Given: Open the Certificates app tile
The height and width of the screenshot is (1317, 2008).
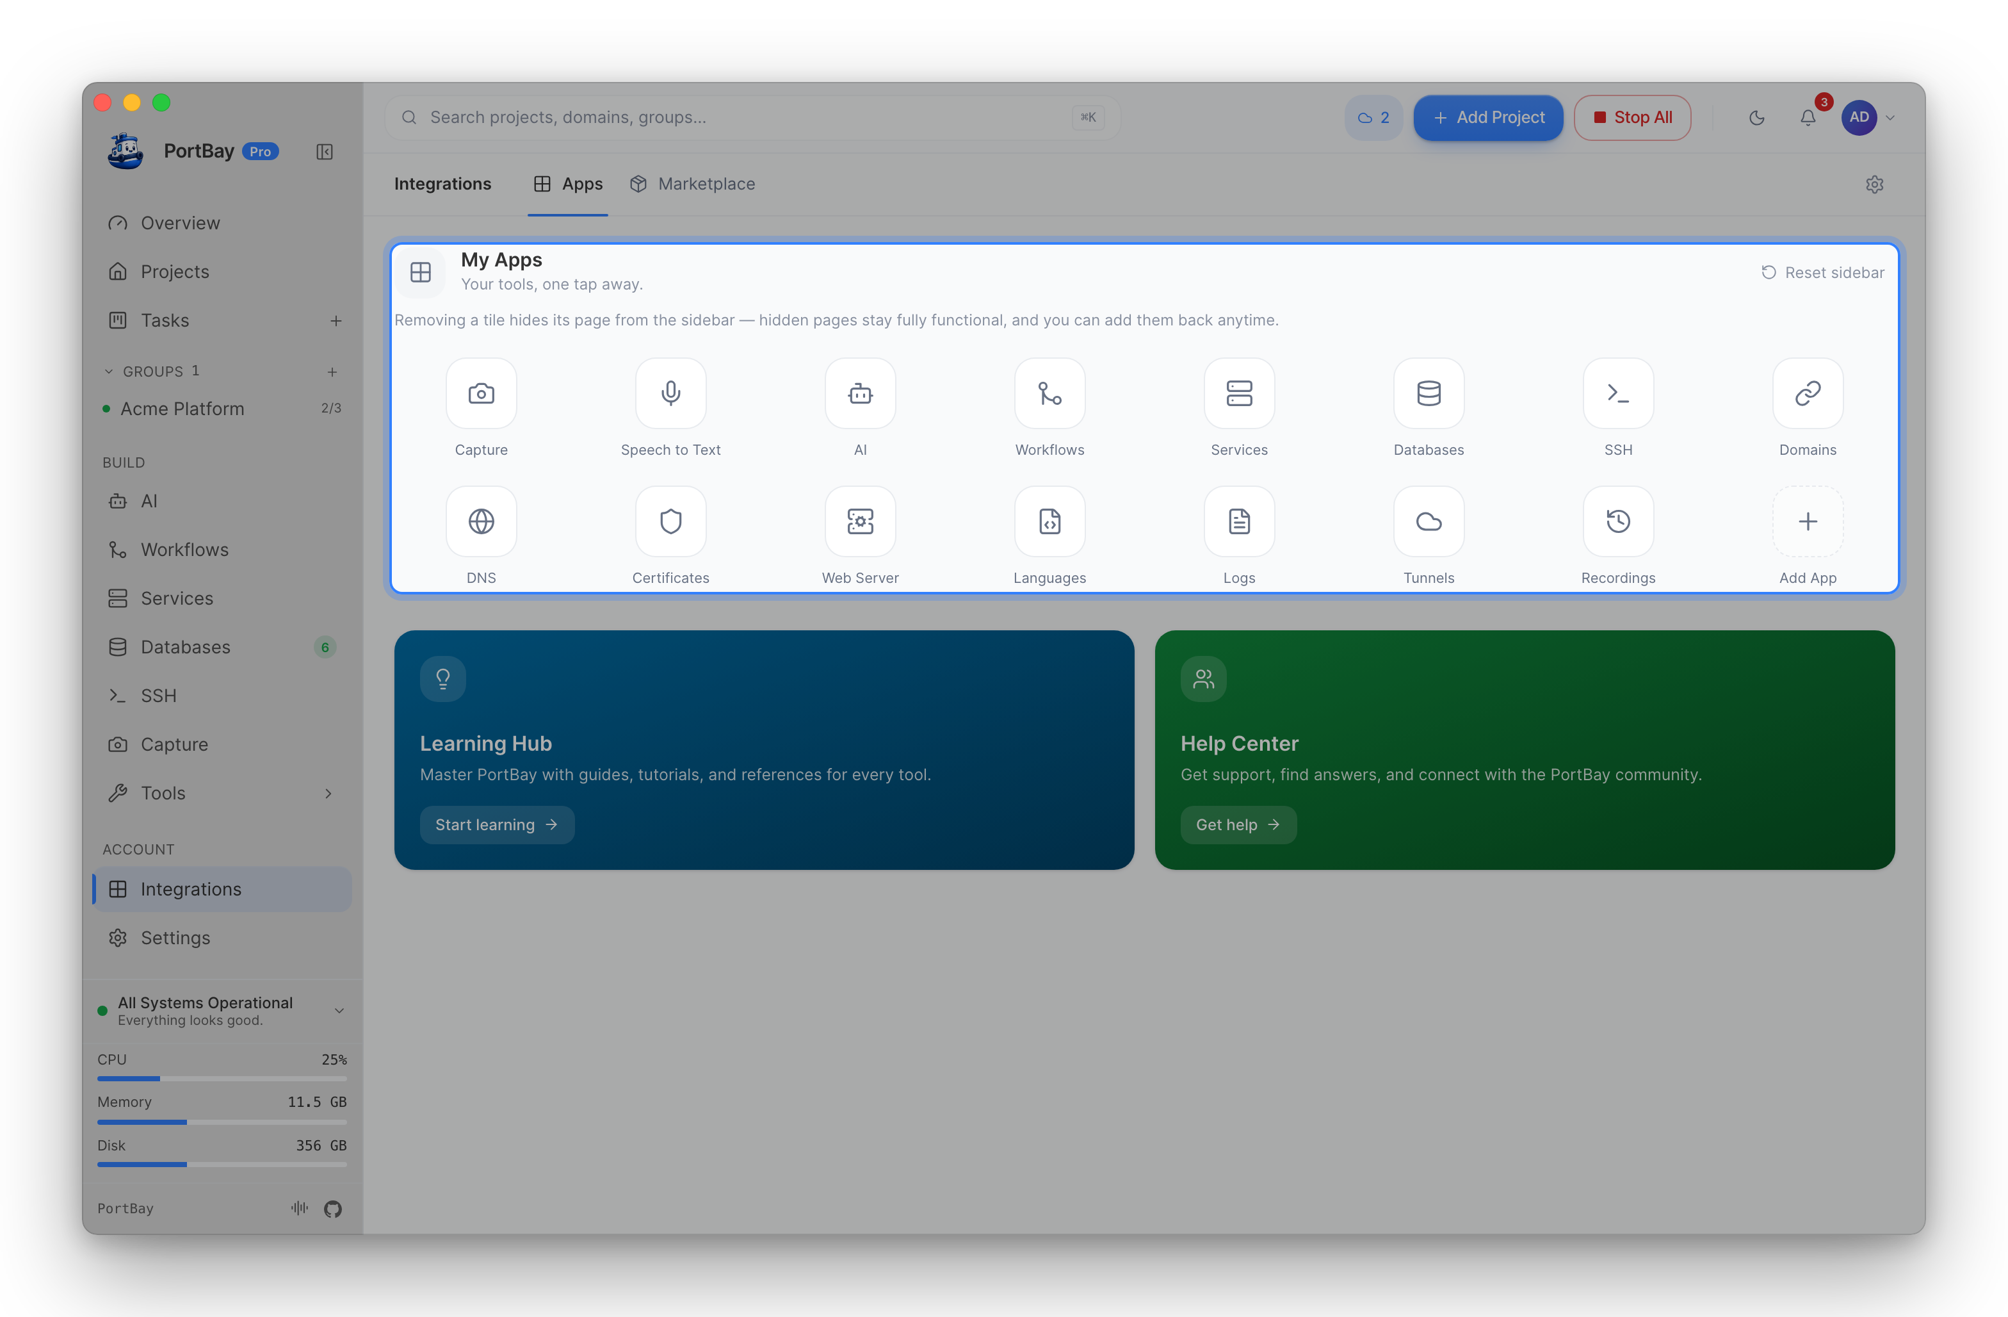Looking at the screenshot, I should point(671,521).
